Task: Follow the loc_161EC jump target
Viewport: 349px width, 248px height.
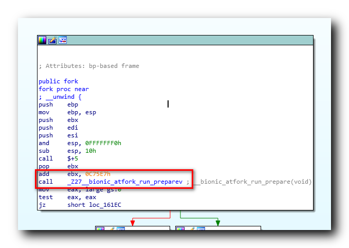Action: tap(105, 205)
